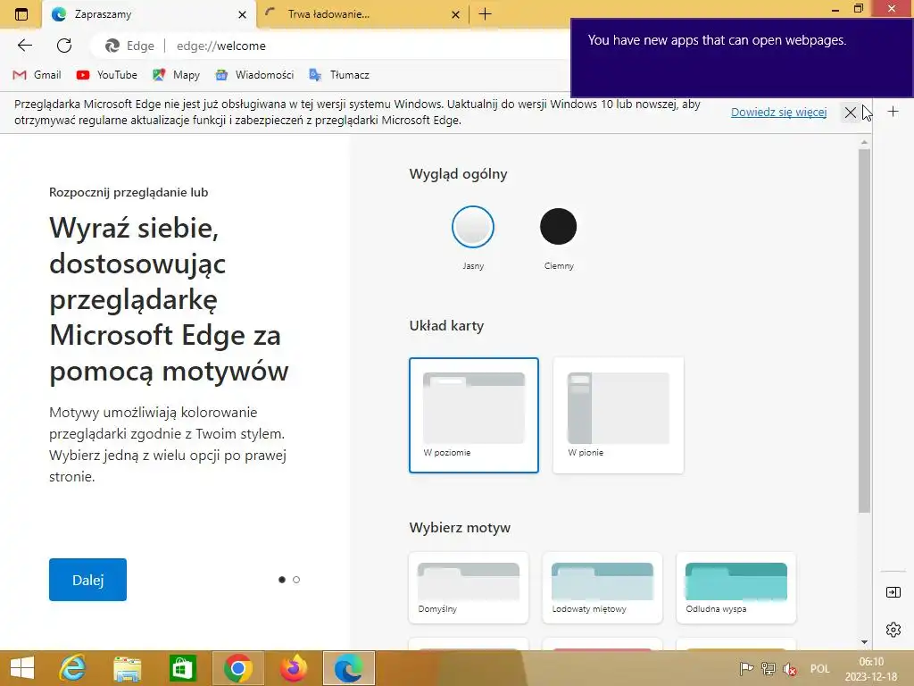Image resolution: width=914 pixels, height=686 pixels.
Task: Click the Dalej button
Action: click(87, 579)
